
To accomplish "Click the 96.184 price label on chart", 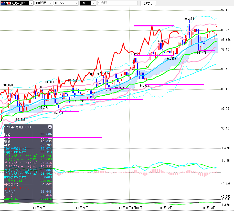I will [x=105, y=73].
